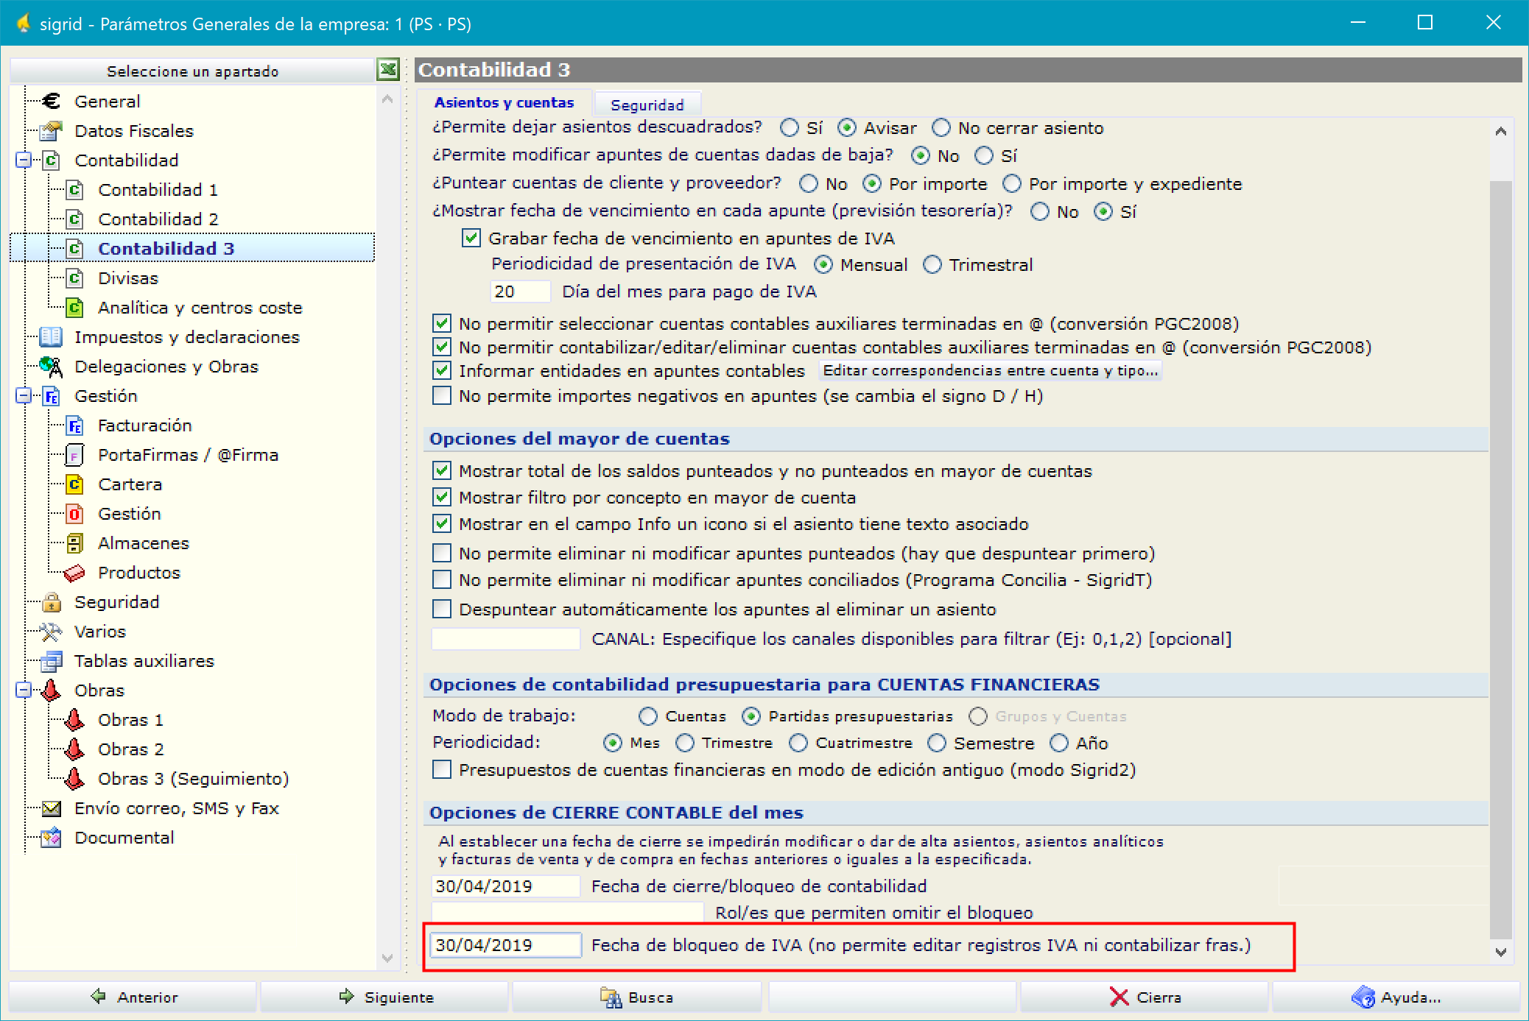Viewport: 1529px width, 1021px height.
Task: Select the Divisas icon
Action: pos(74,278)
